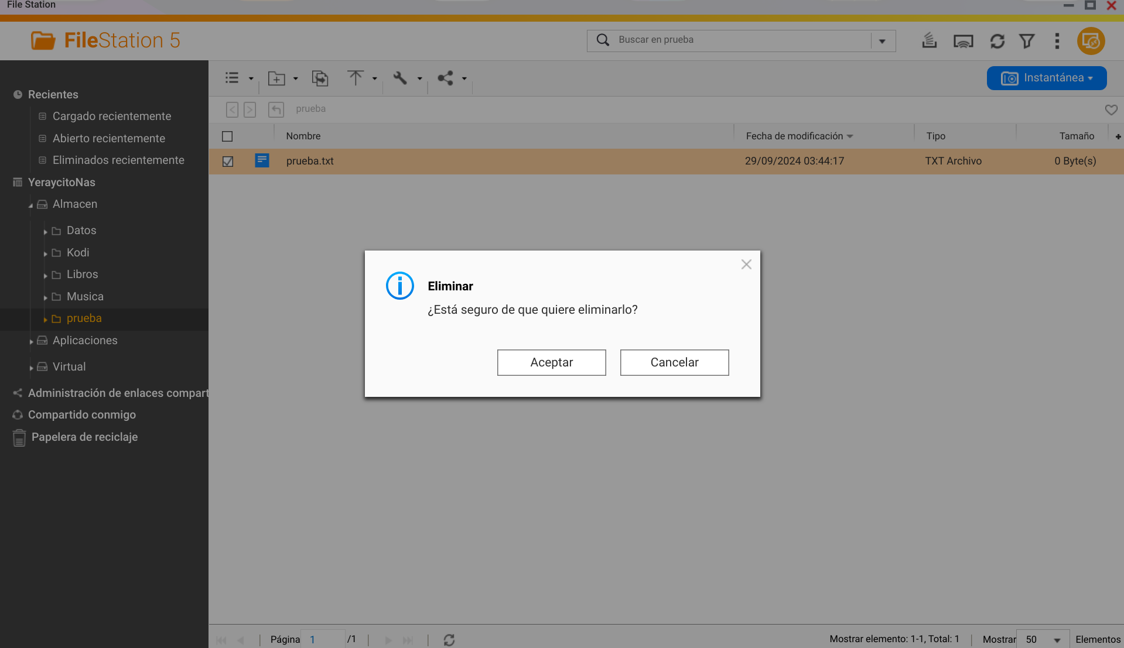Click the refresh icon in header

point(997,41)
